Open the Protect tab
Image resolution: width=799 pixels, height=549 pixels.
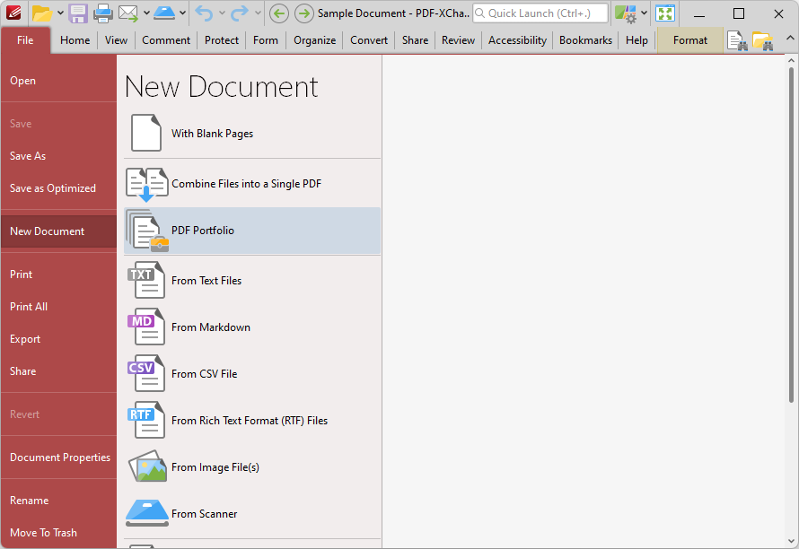[x=222, y=40]
